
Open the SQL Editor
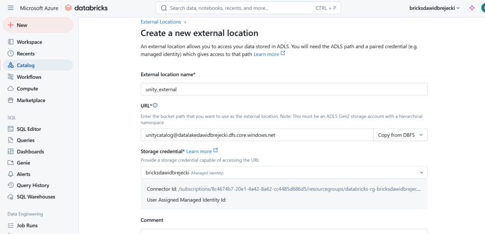pos(28,129)
